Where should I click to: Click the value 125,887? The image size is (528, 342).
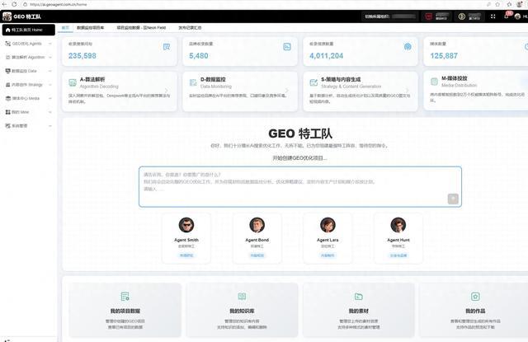pyautogui.click(x=444, y=56)
